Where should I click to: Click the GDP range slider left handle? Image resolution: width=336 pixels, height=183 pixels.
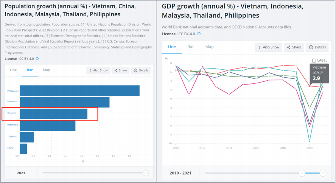(x=302, y=173)
